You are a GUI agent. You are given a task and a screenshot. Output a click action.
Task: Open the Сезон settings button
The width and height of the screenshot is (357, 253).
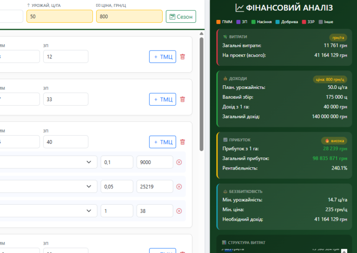pos(181,17)
